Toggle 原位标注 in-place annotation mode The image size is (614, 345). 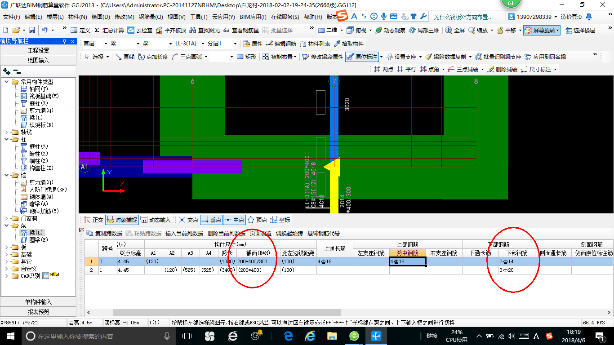pos(362,57)
